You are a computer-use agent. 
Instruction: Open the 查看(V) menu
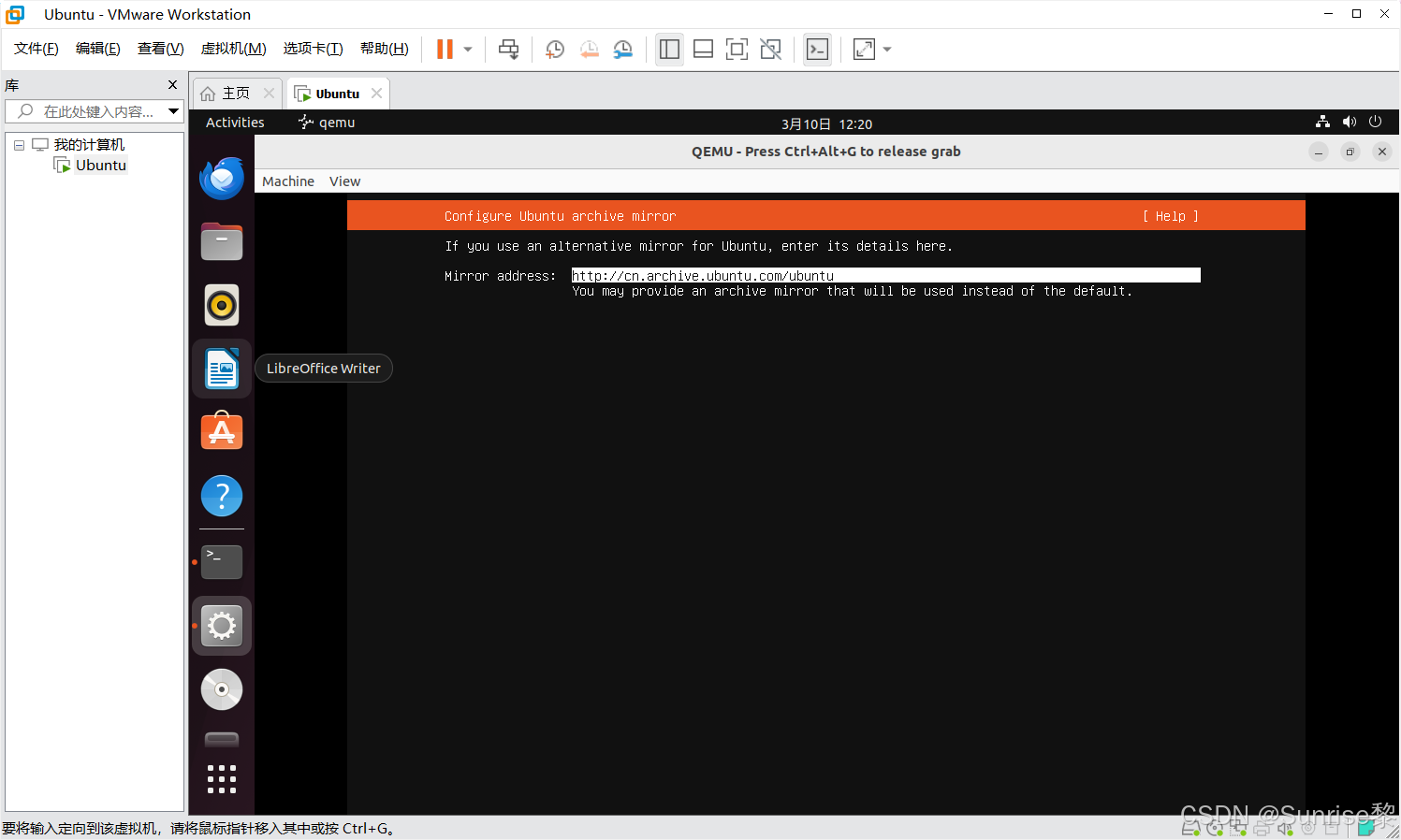point(160,49)
